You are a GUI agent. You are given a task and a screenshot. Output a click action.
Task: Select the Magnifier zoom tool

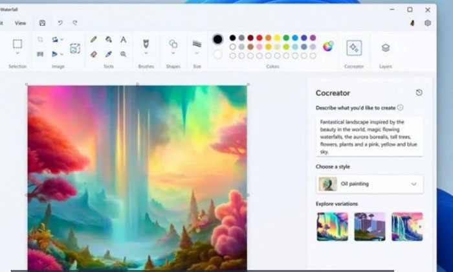tap(123, 54)
